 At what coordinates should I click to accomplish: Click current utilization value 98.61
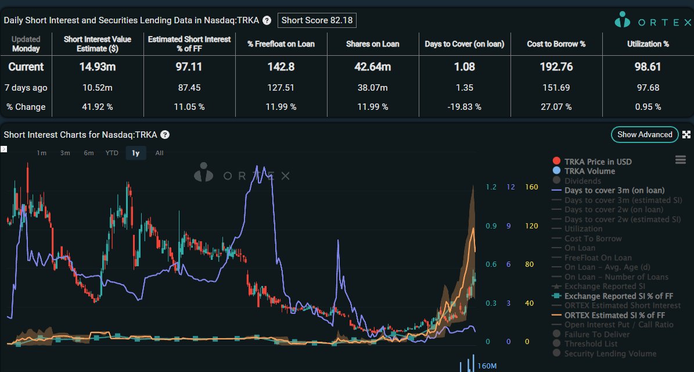648,67
